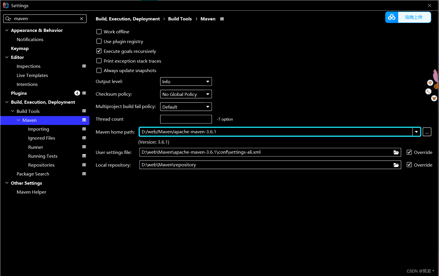Uncheck Override for Local repository
The height and width of the screenshot is (276, 439).
pyautogui.click(x=409, y=165)
